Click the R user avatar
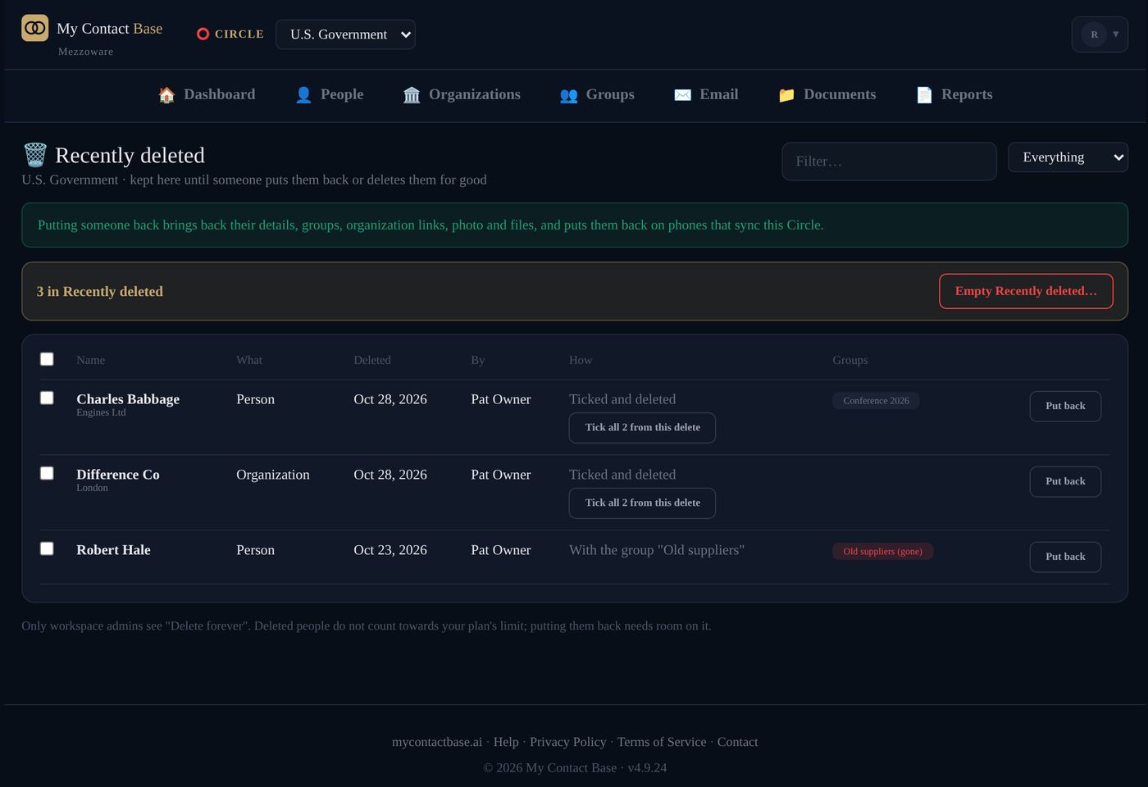Screen dimensions: 1148x787 (1094, 34)
